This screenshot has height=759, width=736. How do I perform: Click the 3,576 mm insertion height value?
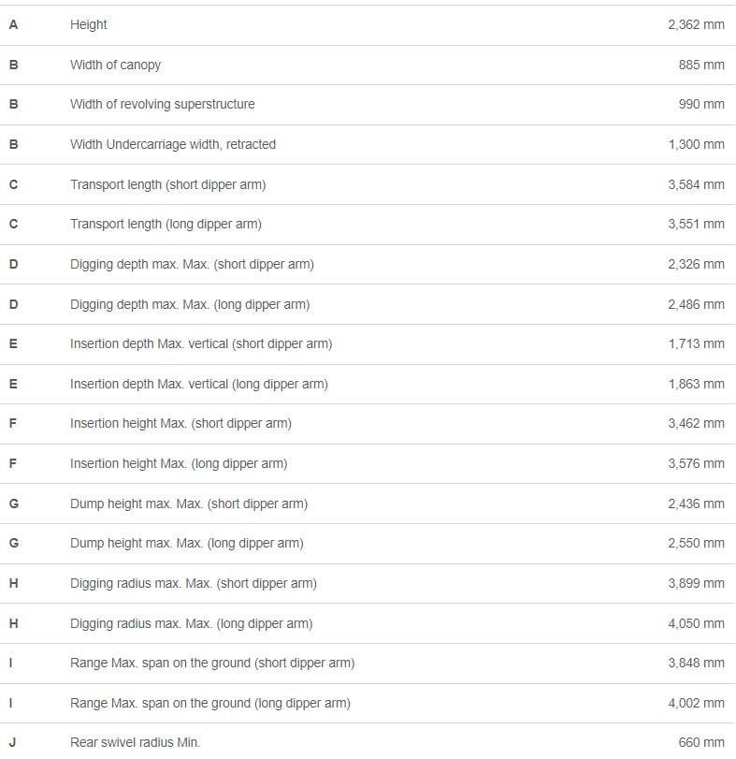697,463
